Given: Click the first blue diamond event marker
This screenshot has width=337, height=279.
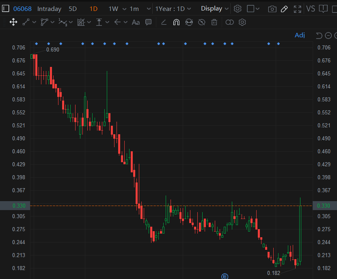Looking at the screenshot, I should click(36, 44).
